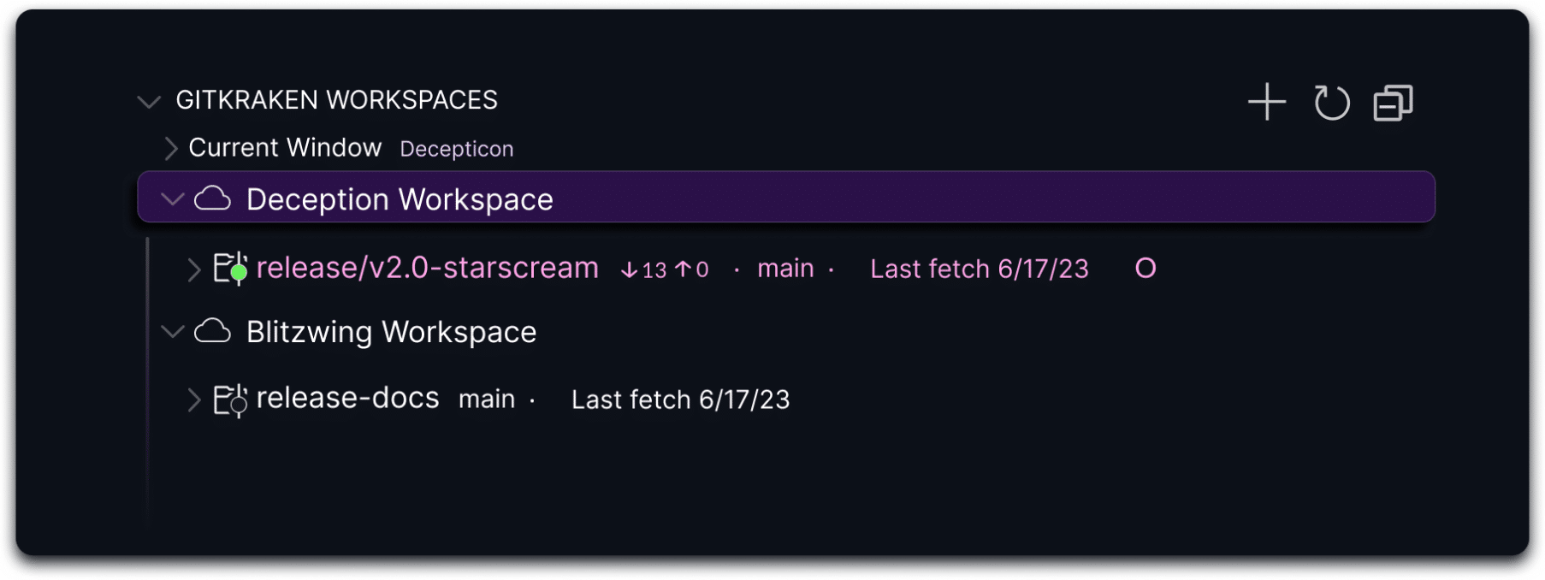Click the cloud icon beside Deception Workspace
The image size is (1545, 580).
click(212, 198)
